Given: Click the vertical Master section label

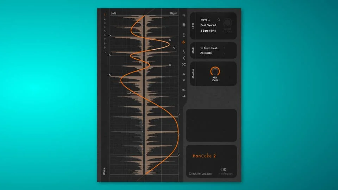Looking at the screenshot, I should click(x=193, y=74).
